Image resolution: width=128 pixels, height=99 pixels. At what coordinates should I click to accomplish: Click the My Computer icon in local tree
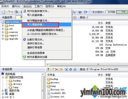click(3, 74)
